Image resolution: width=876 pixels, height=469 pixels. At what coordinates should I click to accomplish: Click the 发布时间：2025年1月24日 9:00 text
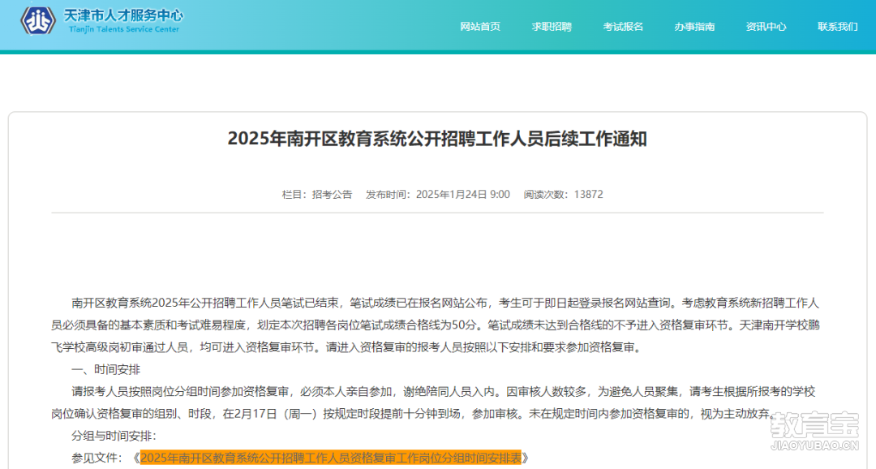(437, 195)
